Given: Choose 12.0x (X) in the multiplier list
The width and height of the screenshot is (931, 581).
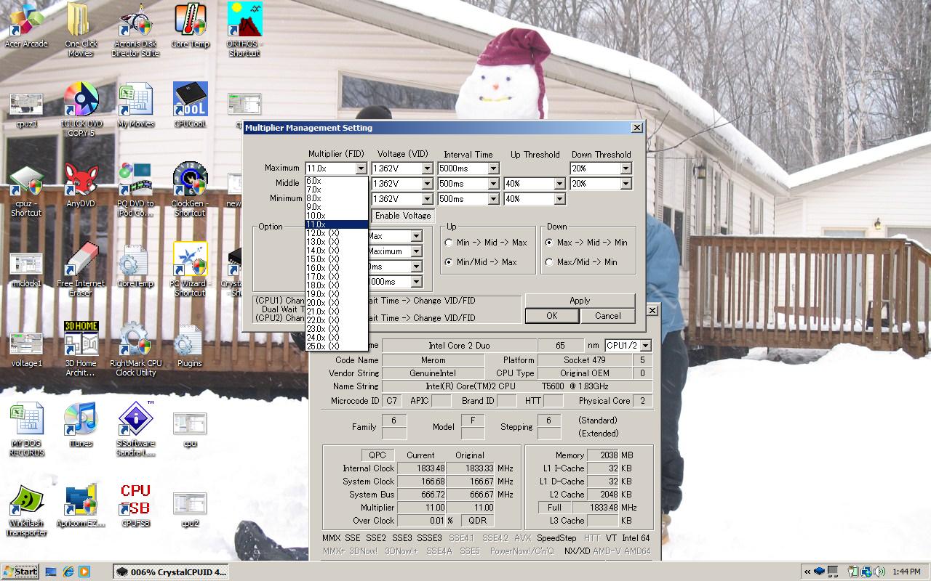Looking at the screenshot, I should [337, 233].
